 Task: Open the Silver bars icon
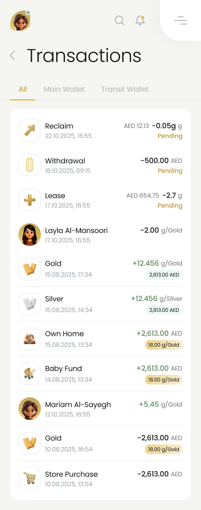pos(30,304)
